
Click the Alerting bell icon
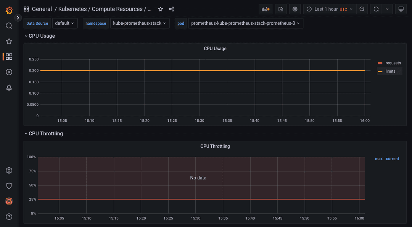point(9,87)
